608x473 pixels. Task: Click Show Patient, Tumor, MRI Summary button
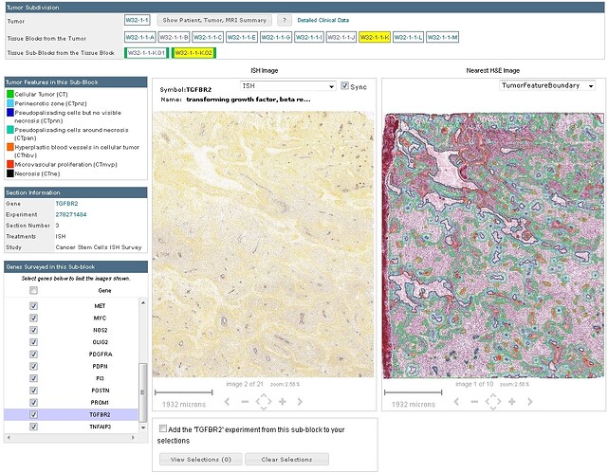pos(214,20)
